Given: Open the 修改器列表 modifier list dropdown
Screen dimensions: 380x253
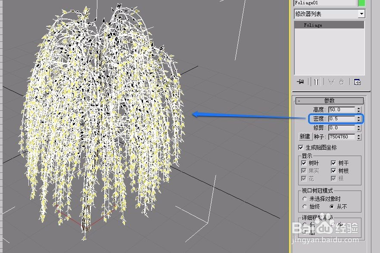Looking at the screenshot, I should 361,14.
